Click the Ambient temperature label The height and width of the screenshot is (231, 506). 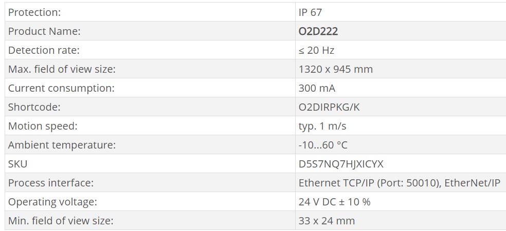[x=62, y=145]
